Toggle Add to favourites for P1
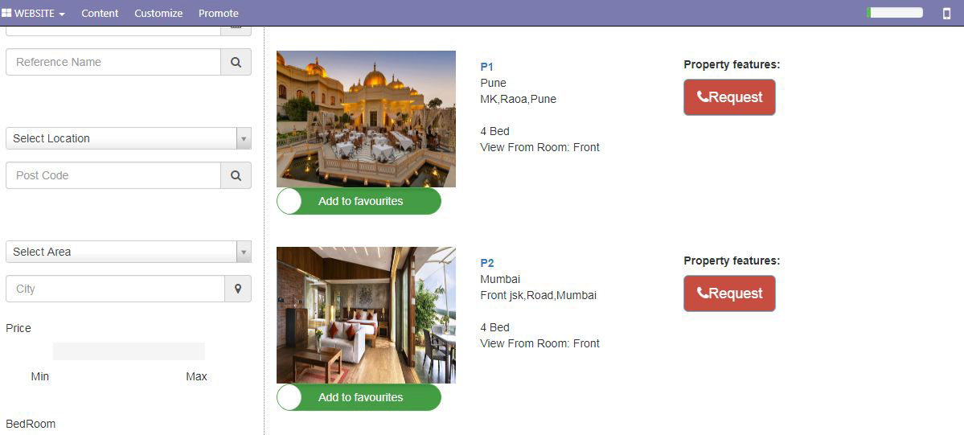 pyautogui.click(x=359, y=201)
